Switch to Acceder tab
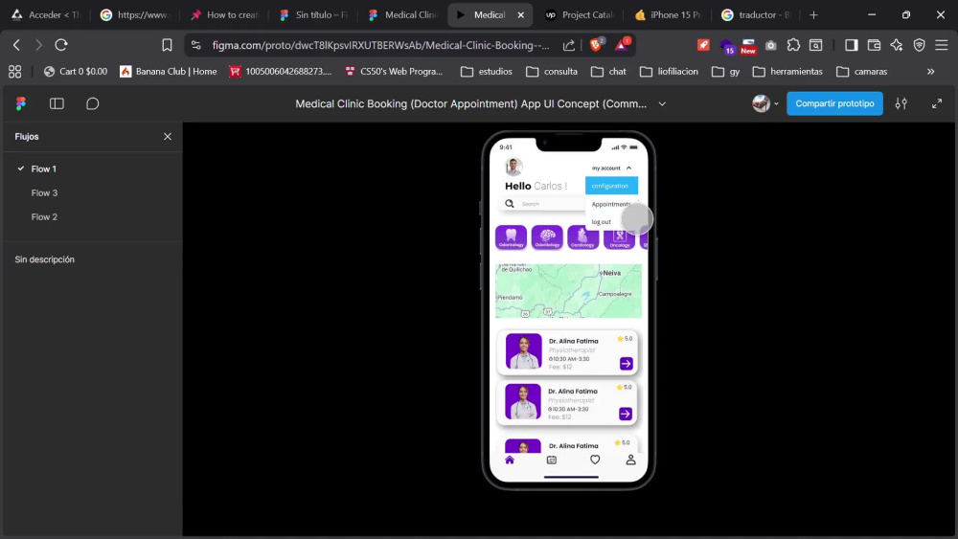The image size is (958, 539). 47,14
